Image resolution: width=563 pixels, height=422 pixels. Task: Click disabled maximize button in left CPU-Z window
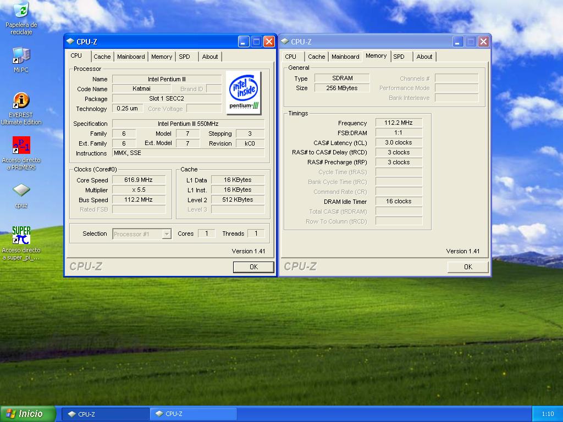[256, 42]
